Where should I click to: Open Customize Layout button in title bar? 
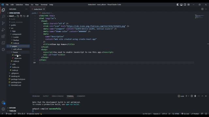(188, 5)
